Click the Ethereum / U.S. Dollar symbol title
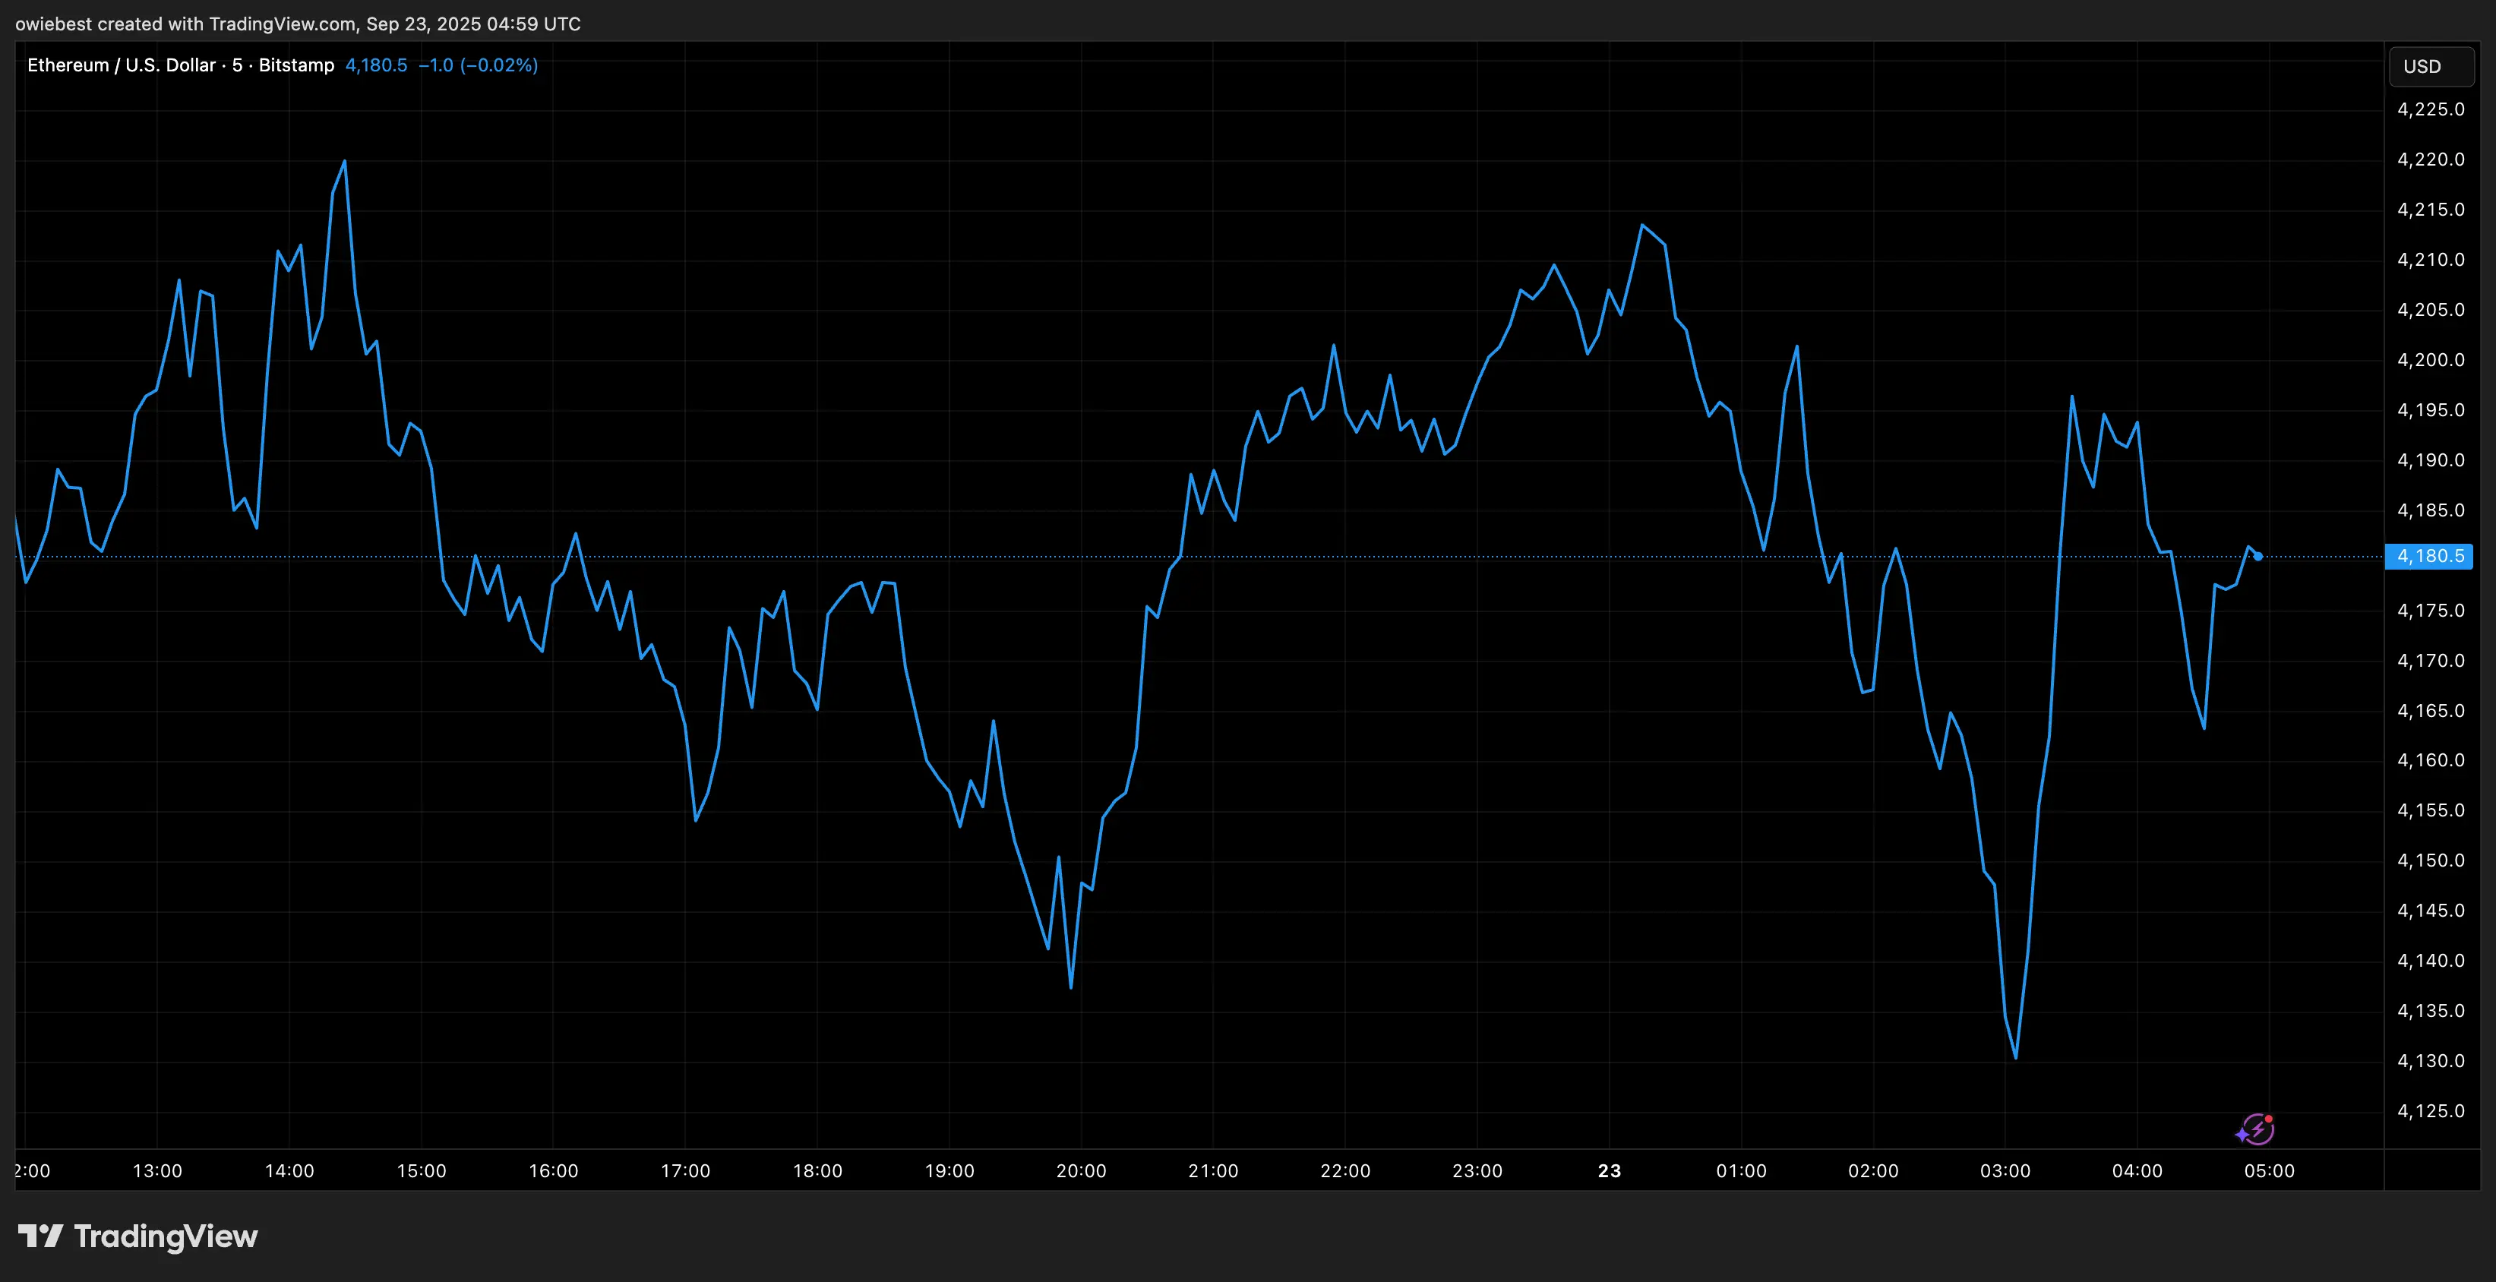The image size is (2496, 1282). point(121,65)
